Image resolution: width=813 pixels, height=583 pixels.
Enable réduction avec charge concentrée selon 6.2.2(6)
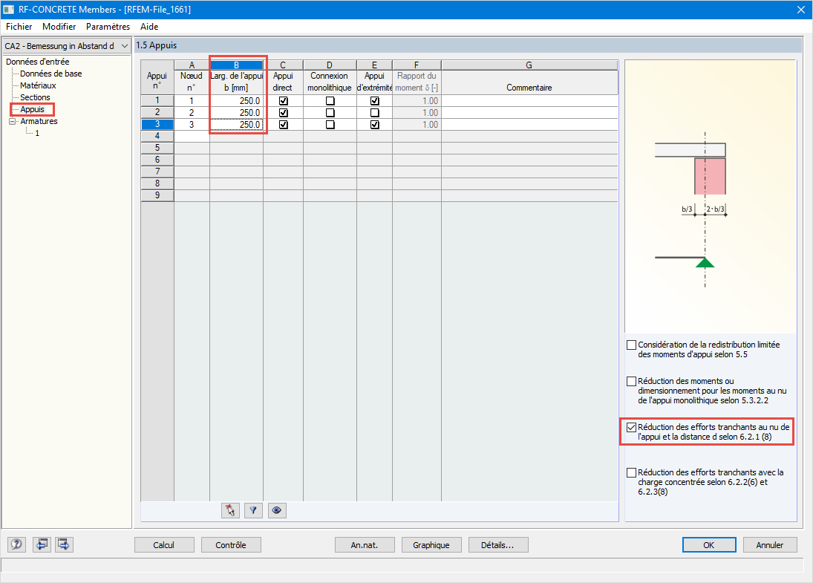click(631, 472)
